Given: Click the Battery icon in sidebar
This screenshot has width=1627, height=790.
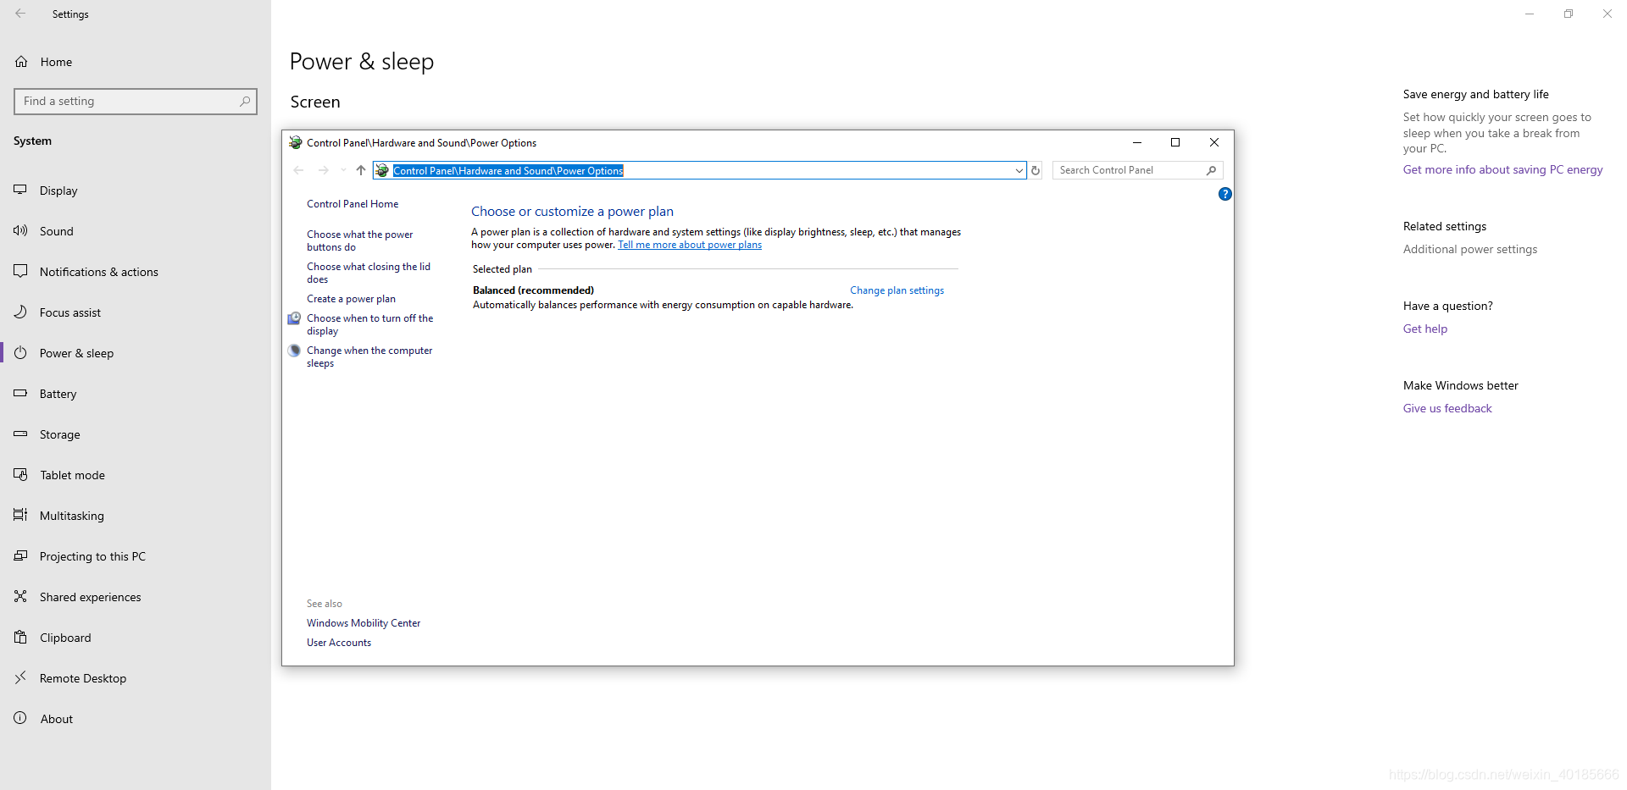Looking at the screenshot, I should [x=20, y=393].
